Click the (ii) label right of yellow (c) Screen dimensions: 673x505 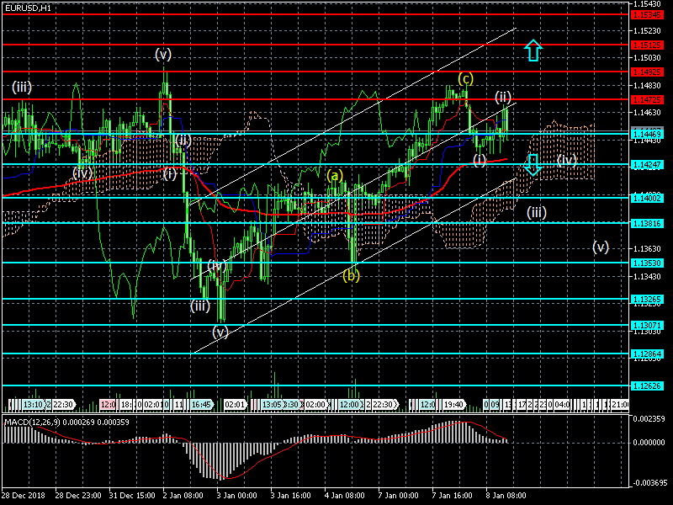coord(503,97)
